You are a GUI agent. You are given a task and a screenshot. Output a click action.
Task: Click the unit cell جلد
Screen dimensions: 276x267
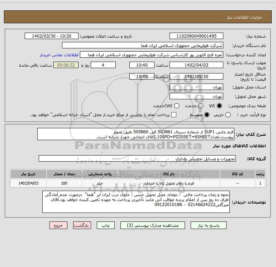tap(100, 183)
